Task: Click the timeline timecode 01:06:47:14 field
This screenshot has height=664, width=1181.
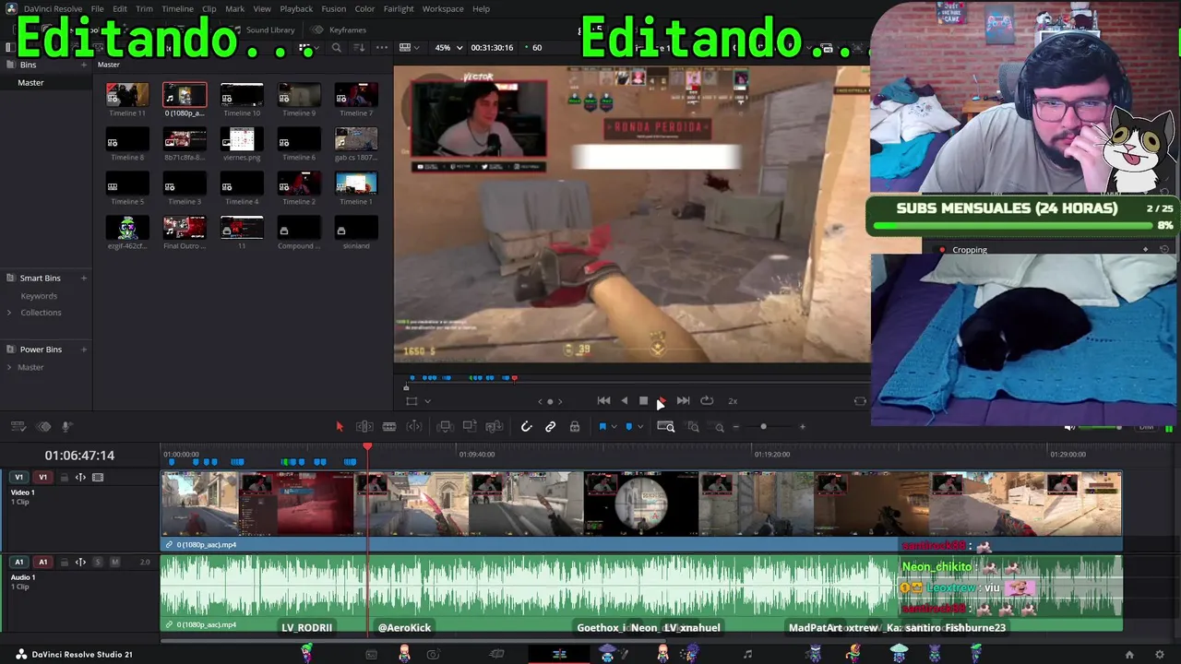Action: click(79, 456)
